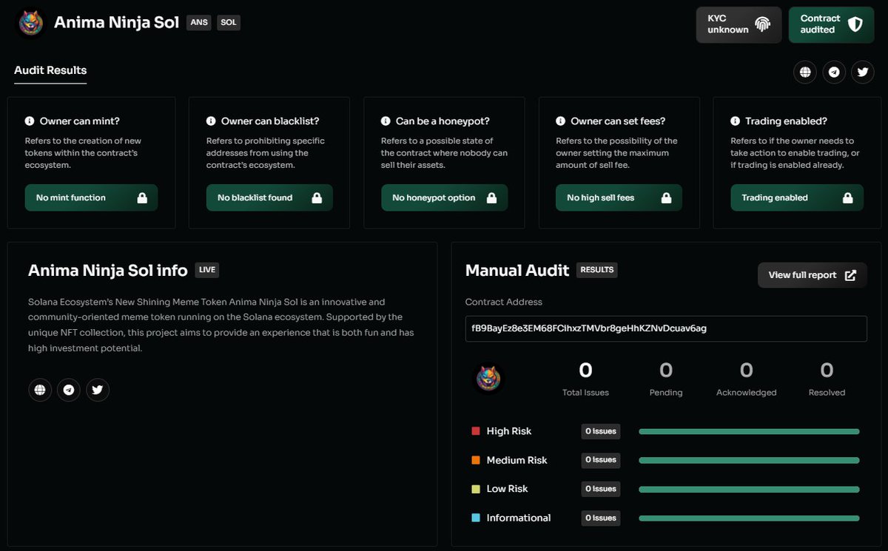Open Twitter icon near Audit Results
The height and width of the screenshot is (551, 888).
863,72
